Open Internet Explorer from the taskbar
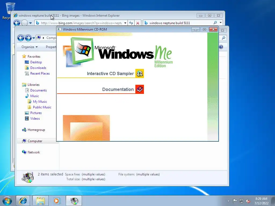 23,201
